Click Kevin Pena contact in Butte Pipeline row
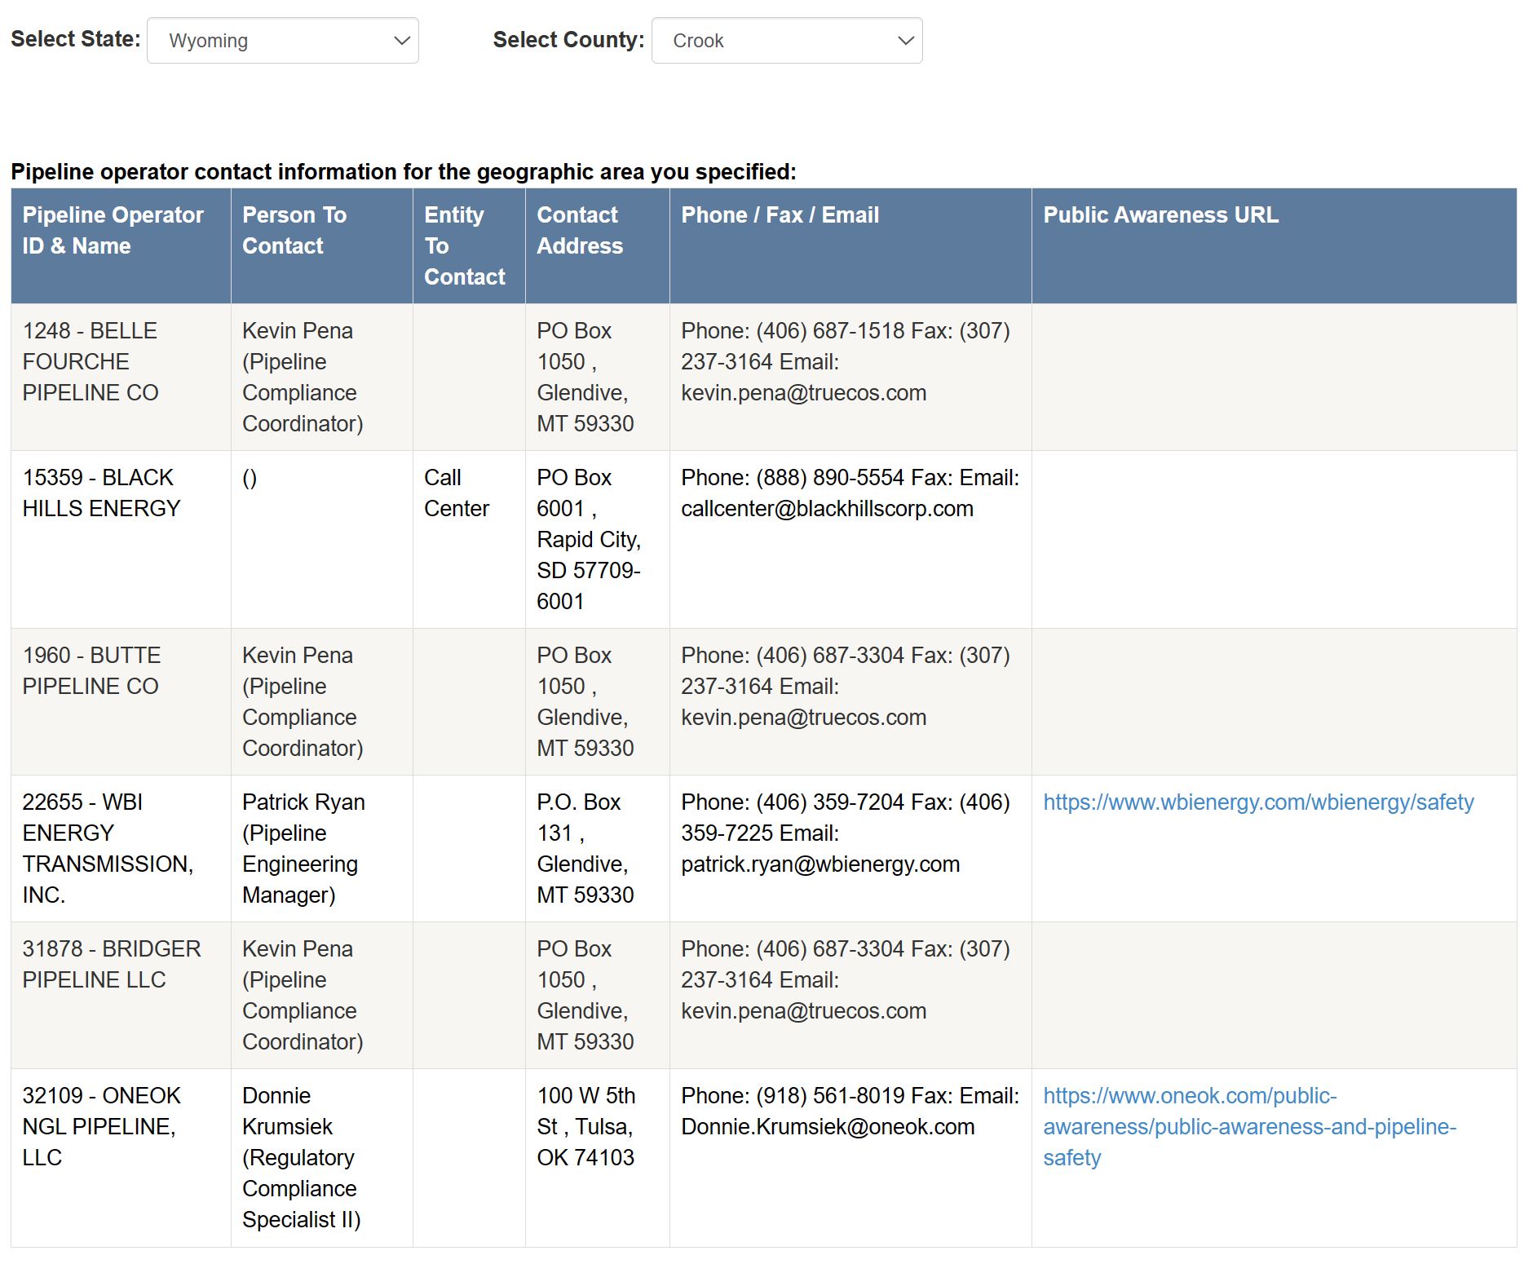Image resolution: width=1533 pixels, height=1264 pixels. point(321,702)
